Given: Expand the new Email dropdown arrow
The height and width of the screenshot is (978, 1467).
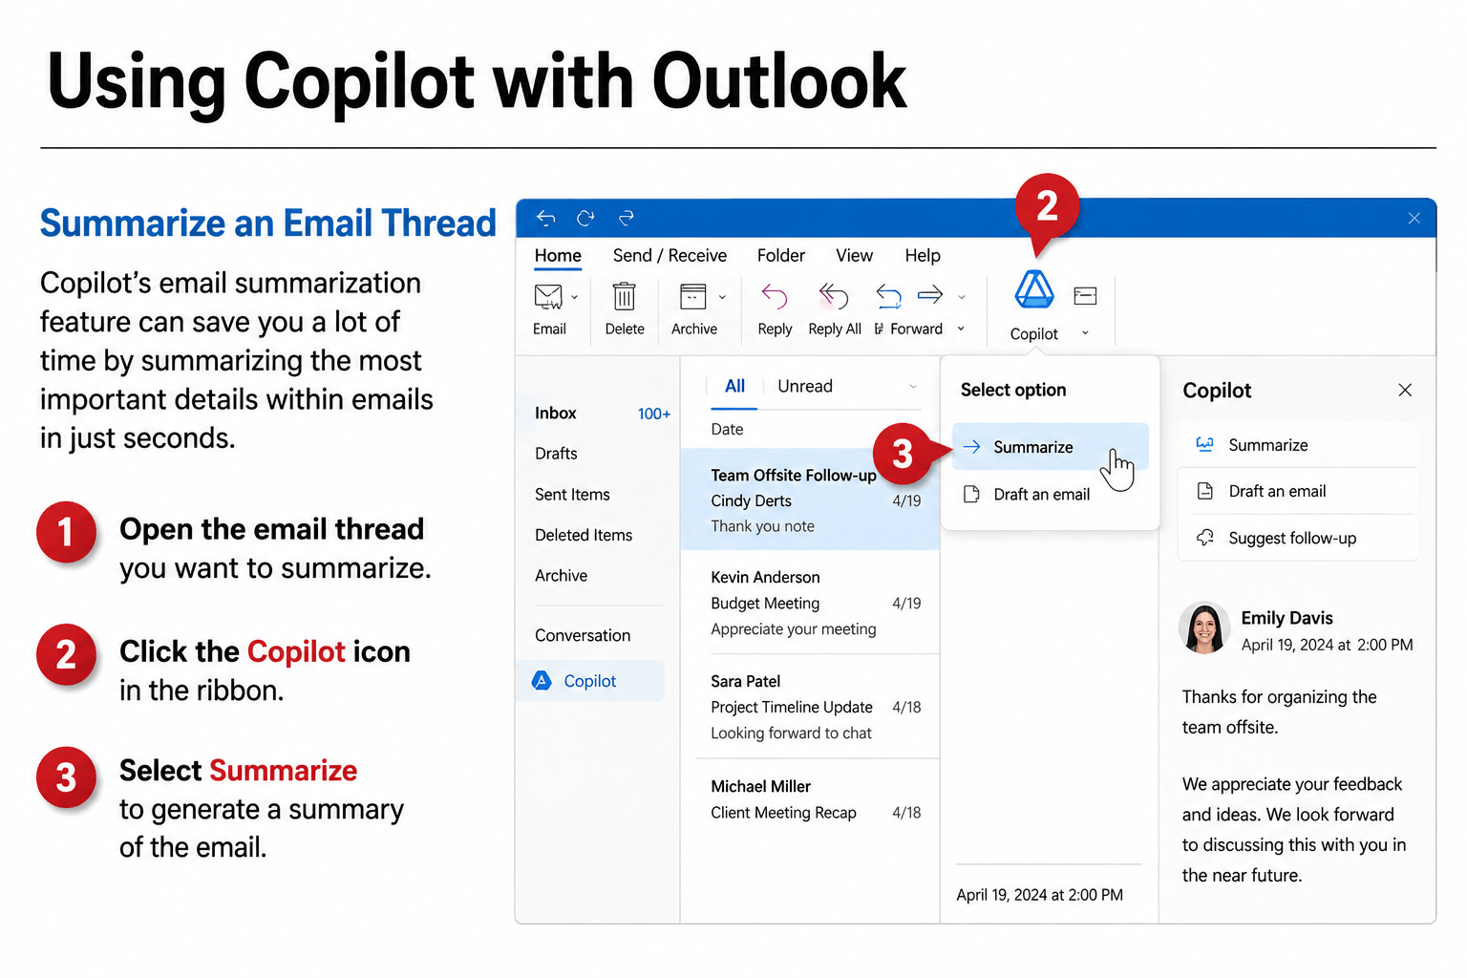Looking at the screenshot, I should [x=575, y=297].
